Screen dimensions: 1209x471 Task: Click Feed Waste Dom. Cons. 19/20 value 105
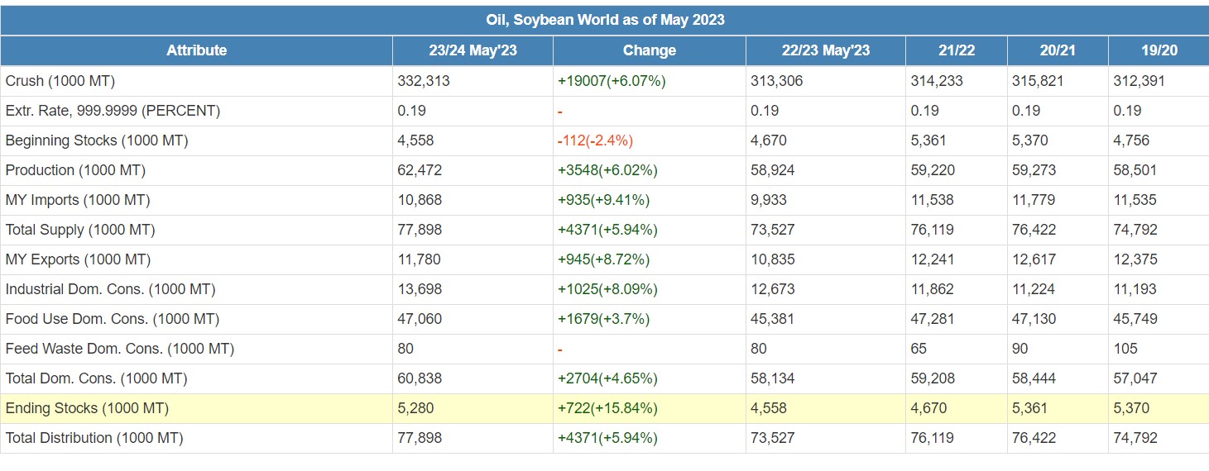click(1125, 349)
